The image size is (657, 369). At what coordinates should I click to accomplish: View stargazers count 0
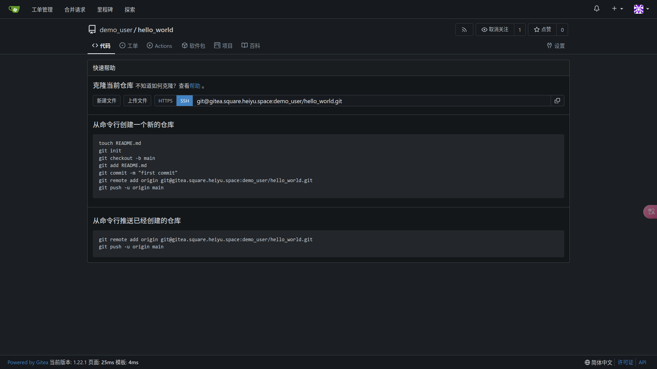click(562, 30)
